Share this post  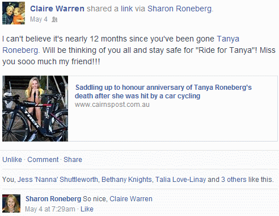(x=73, y=160)
